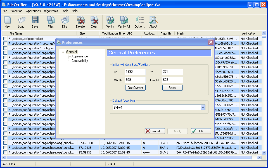Click the hash cell starting '544f72427e94'
The image size is (268, 168).
207,152
